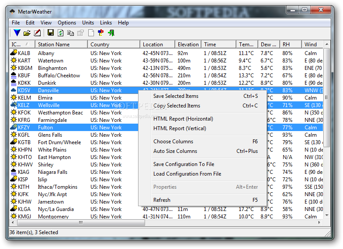Click the blue funnel filter toolbar icon

point(17,33)
